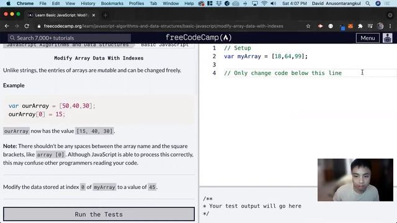The image size is (397, 223).
Task: Click the var myArray line in editor
Action: tap(265, 56)
